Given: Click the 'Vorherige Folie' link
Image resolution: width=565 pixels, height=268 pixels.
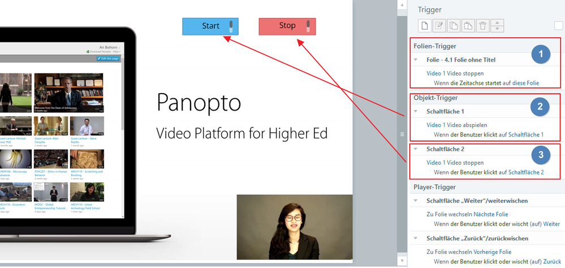Looking at the screenshot, I should coord(492,252).
